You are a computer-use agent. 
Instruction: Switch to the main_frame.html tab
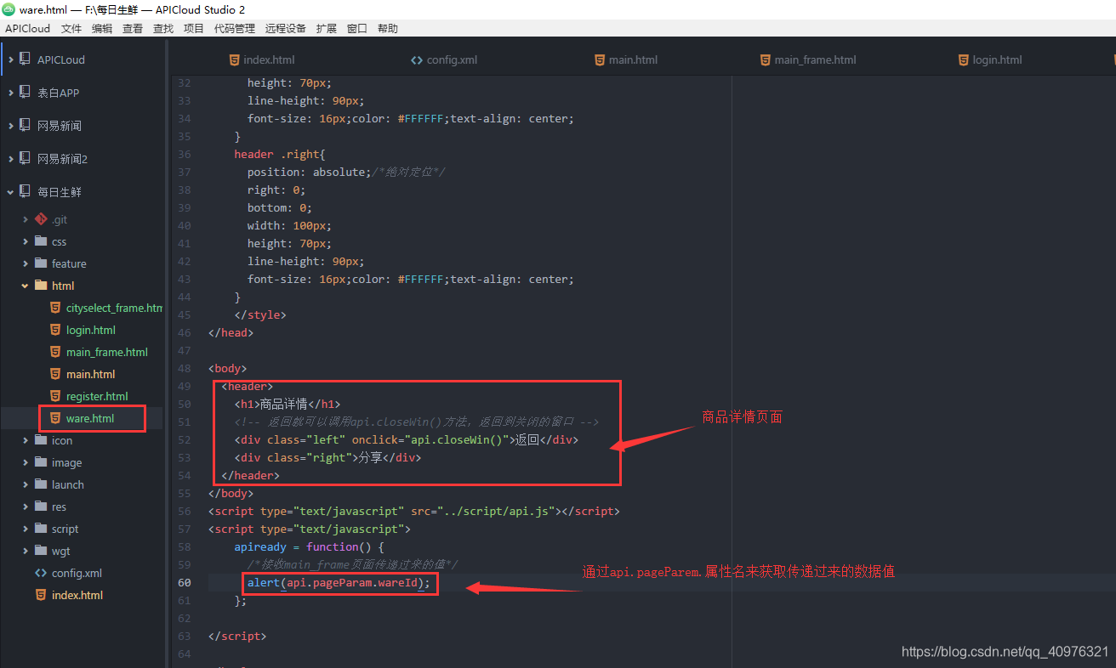(808, 59)
